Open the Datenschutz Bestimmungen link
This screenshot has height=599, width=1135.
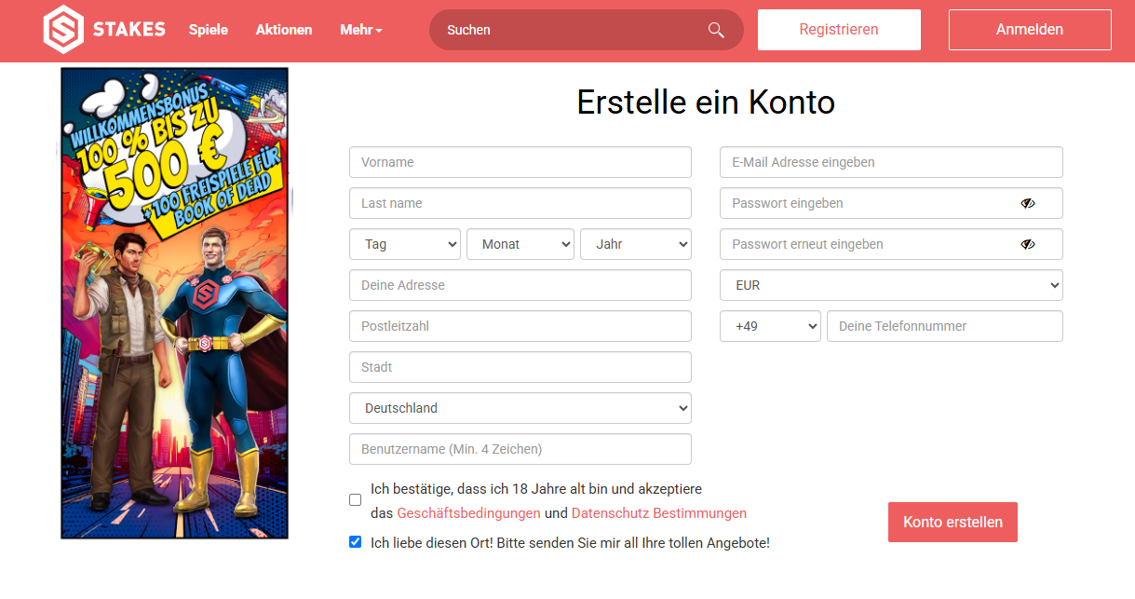coord(659,513)
